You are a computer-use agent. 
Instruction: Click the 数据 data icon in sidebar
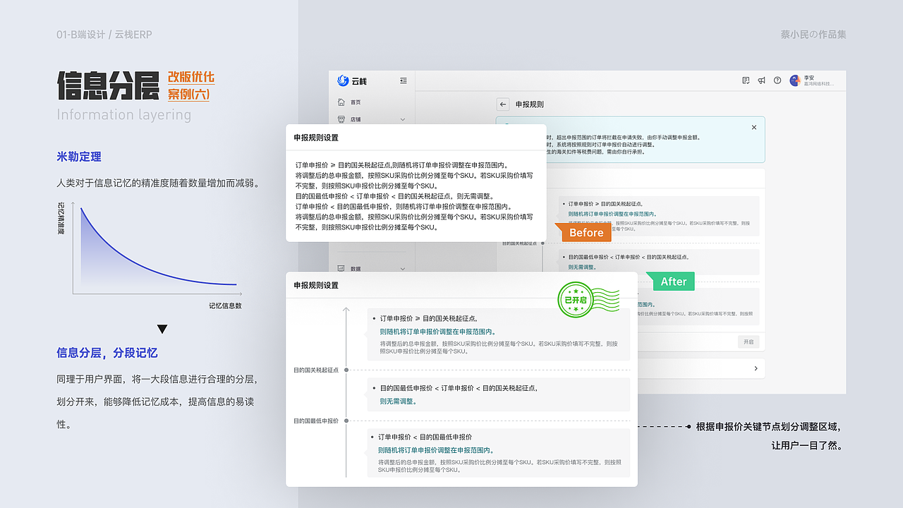click(341, 269)
